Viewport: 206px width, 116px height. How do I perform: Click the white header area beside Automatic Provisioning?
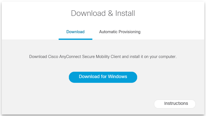tap(173, 32)
